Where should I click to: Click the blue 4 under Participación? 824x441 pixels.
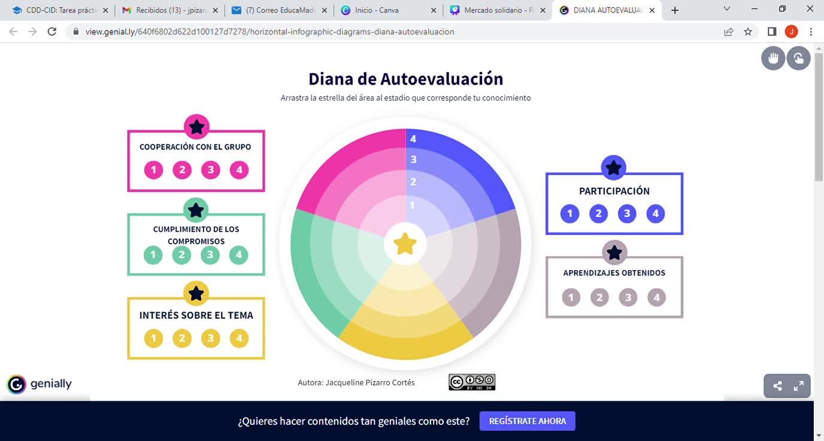click(x=656, y=213)
